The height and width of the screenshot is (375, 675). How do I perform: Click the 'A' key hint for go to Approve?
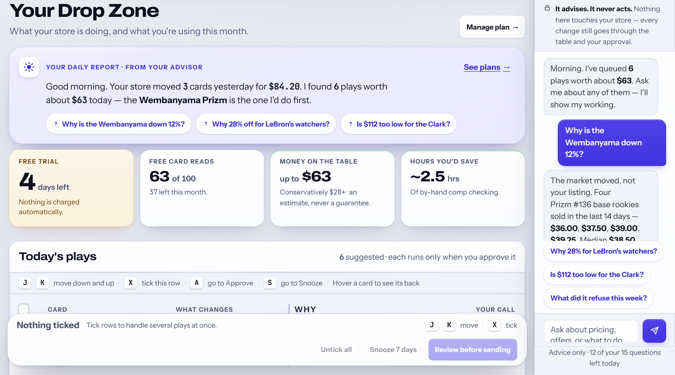pos(196,283)
